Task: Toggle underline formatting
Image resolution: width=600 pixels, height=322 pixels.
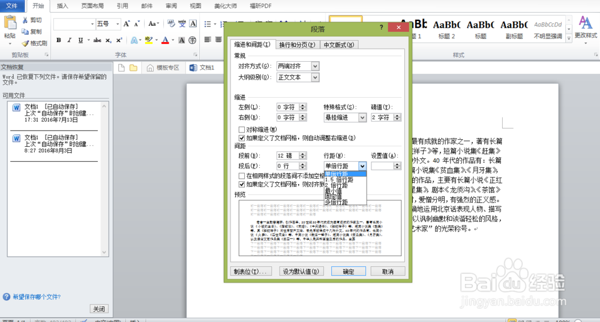Action: coord(80,40)
